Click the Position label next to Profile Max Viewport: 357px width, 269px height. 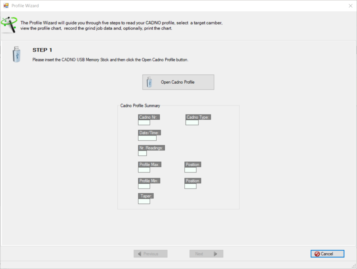(193, 164)
